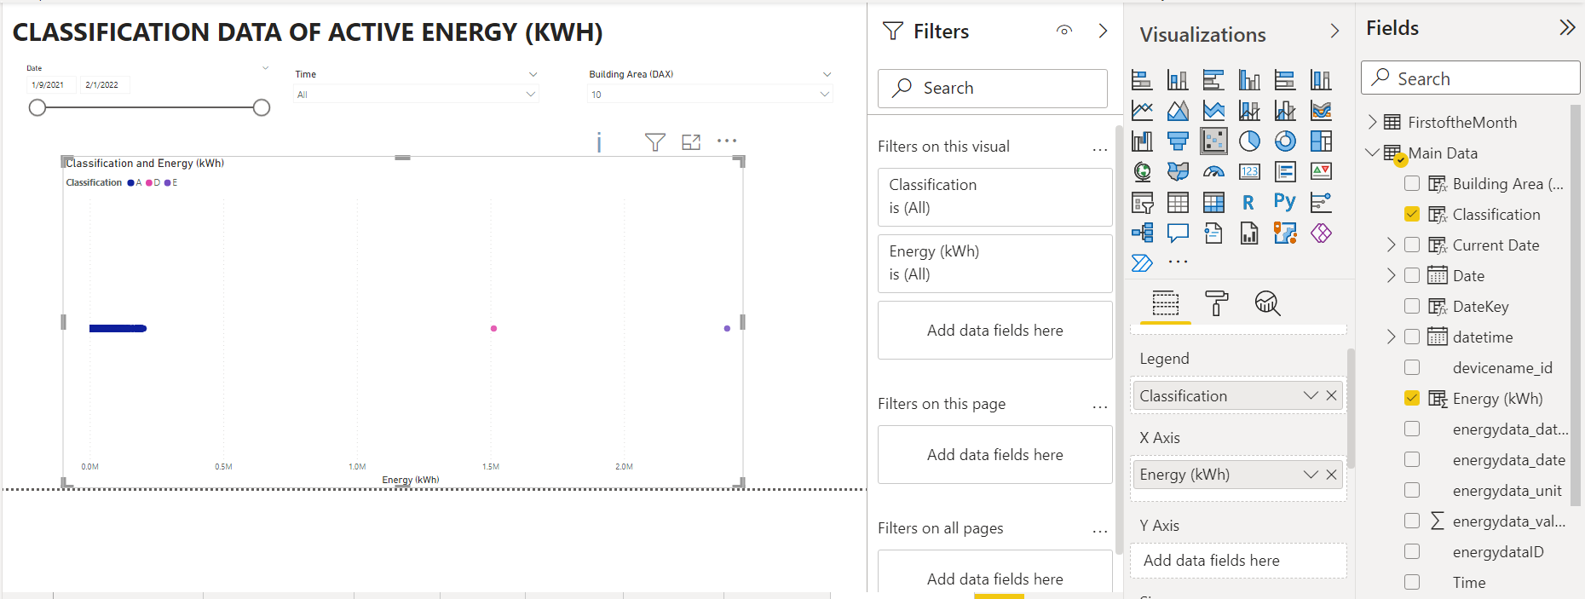1585x599 pixels.
Task: Open the Energy (kWh) is (All) filter card
Action: (x=995, y=263)
